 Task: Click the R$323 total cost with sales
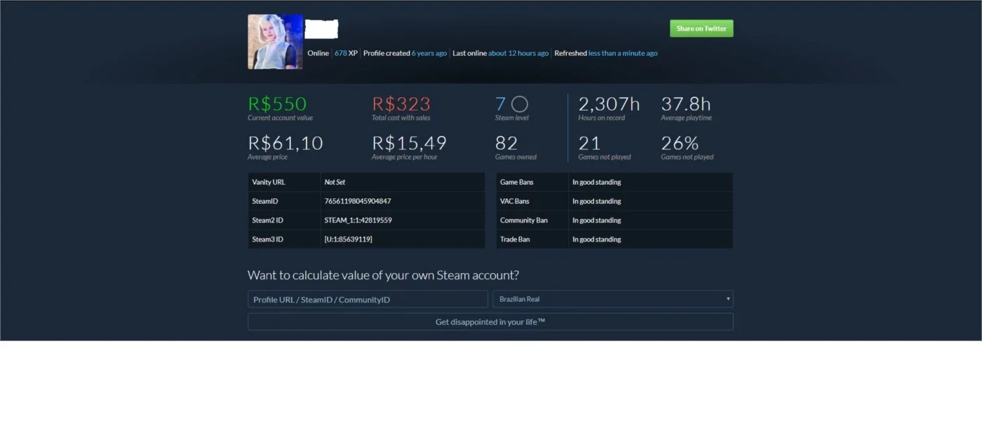[x=401, y=104]
